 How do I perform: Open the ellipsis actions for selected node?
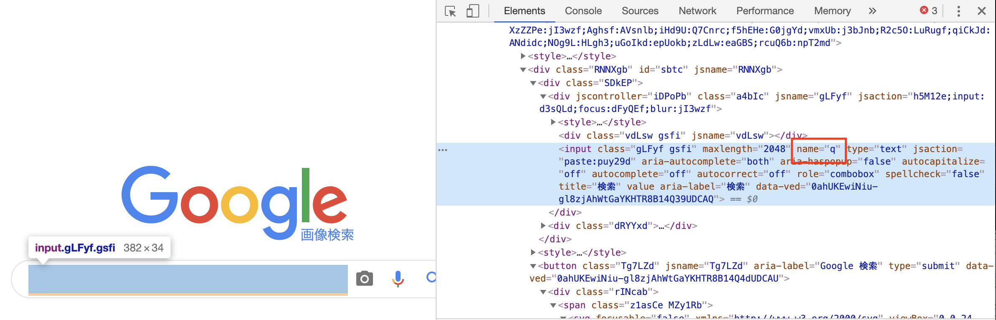(x=443, y=150)
